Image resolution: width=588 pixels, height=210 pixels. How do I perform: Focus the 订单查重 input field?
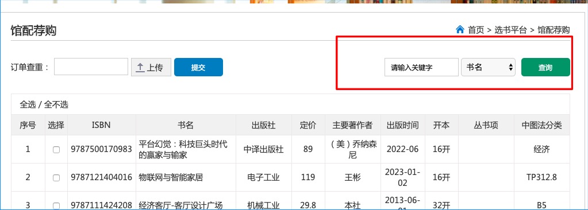click(91, 67)
